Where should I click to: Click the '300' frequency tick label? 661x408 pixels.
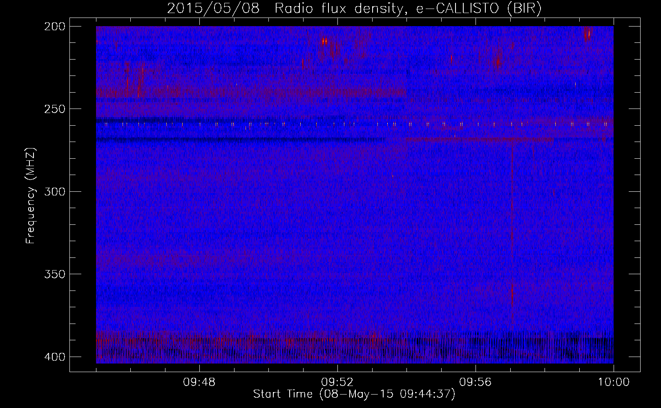pyautogui.click(x=55, y=192)
